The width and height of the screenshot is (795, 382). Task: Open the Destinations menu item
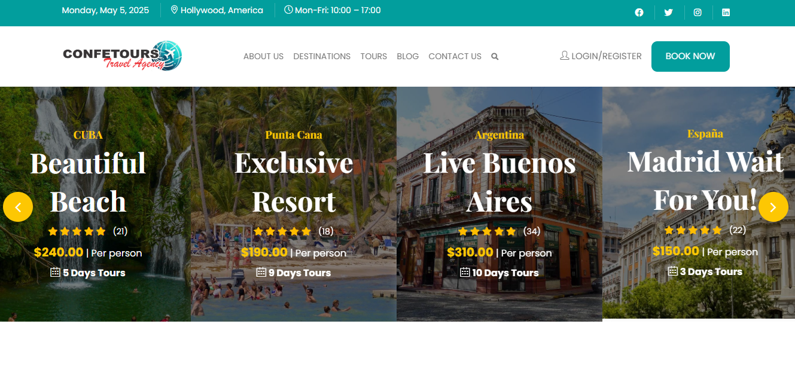point(322,56)
